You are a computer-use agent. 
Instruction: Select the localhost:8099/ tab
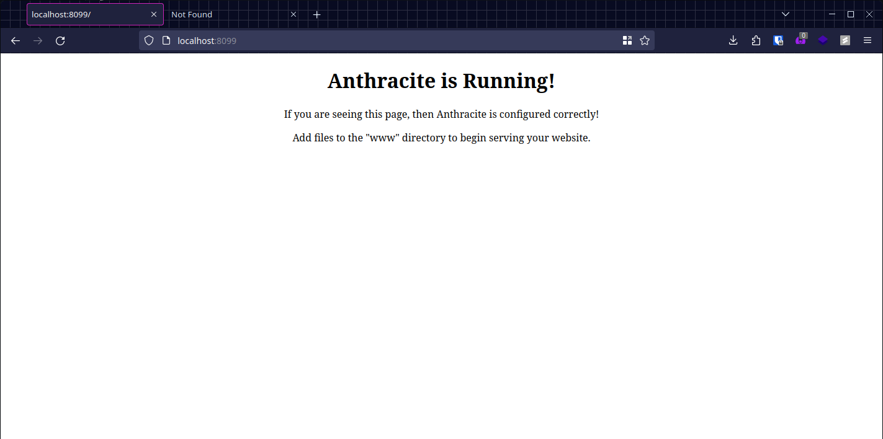click(87, 14)
